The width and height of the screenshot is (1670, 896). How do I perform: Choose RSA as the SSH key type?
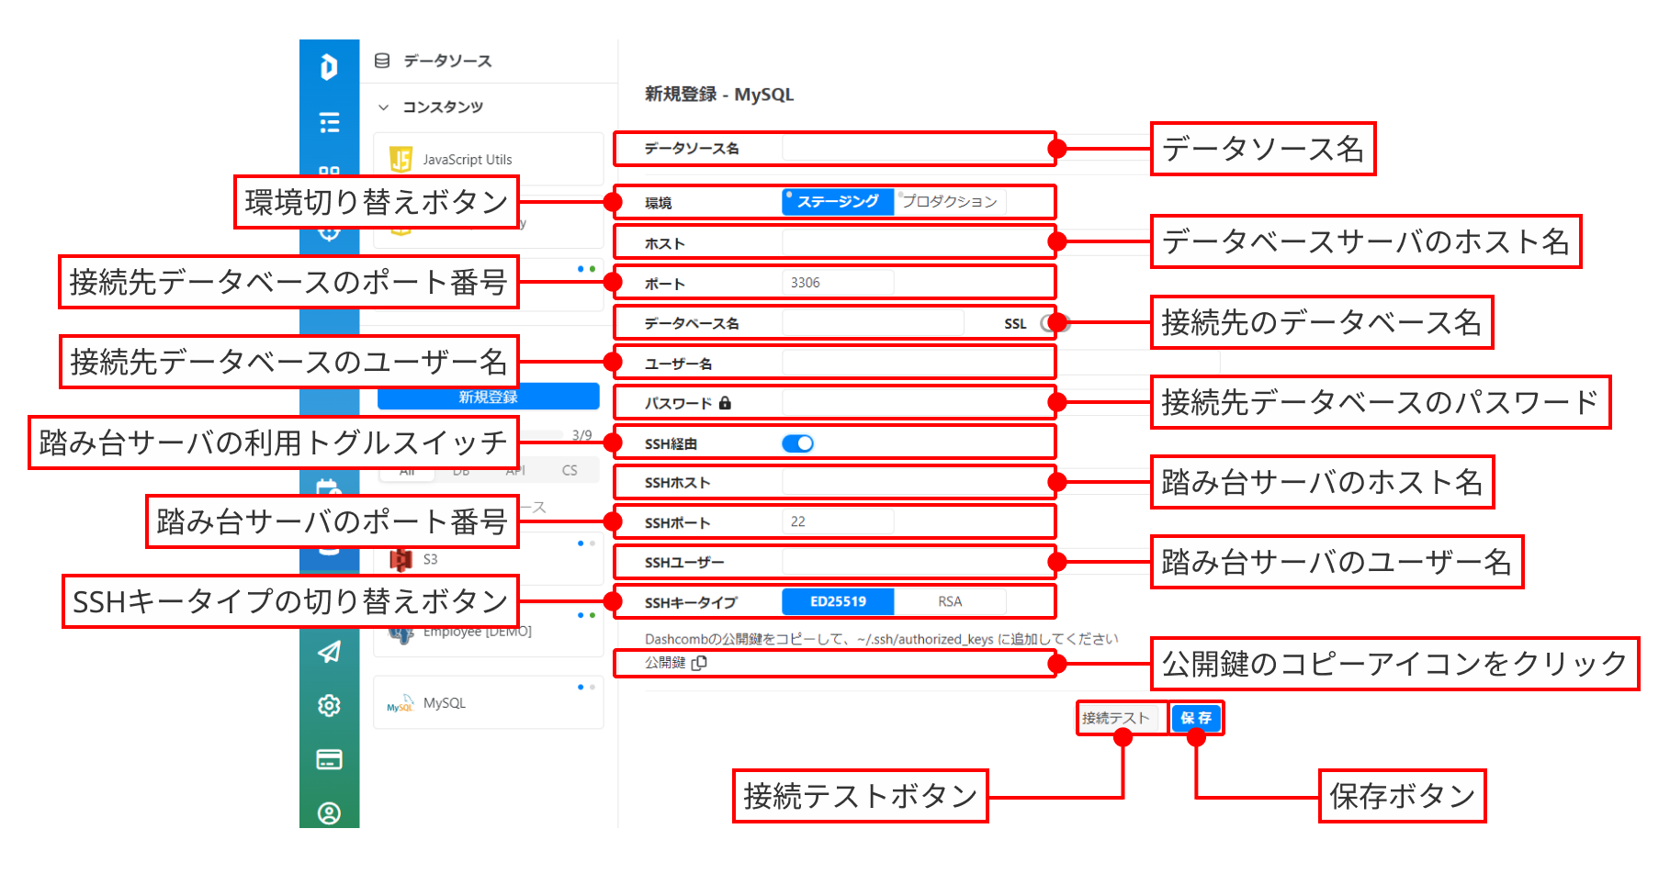pyautogui.click(x=950, y=602)
